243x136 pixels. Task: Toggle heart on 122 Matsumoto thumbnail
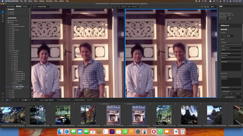pyautogui.click(x=226, y=104)
